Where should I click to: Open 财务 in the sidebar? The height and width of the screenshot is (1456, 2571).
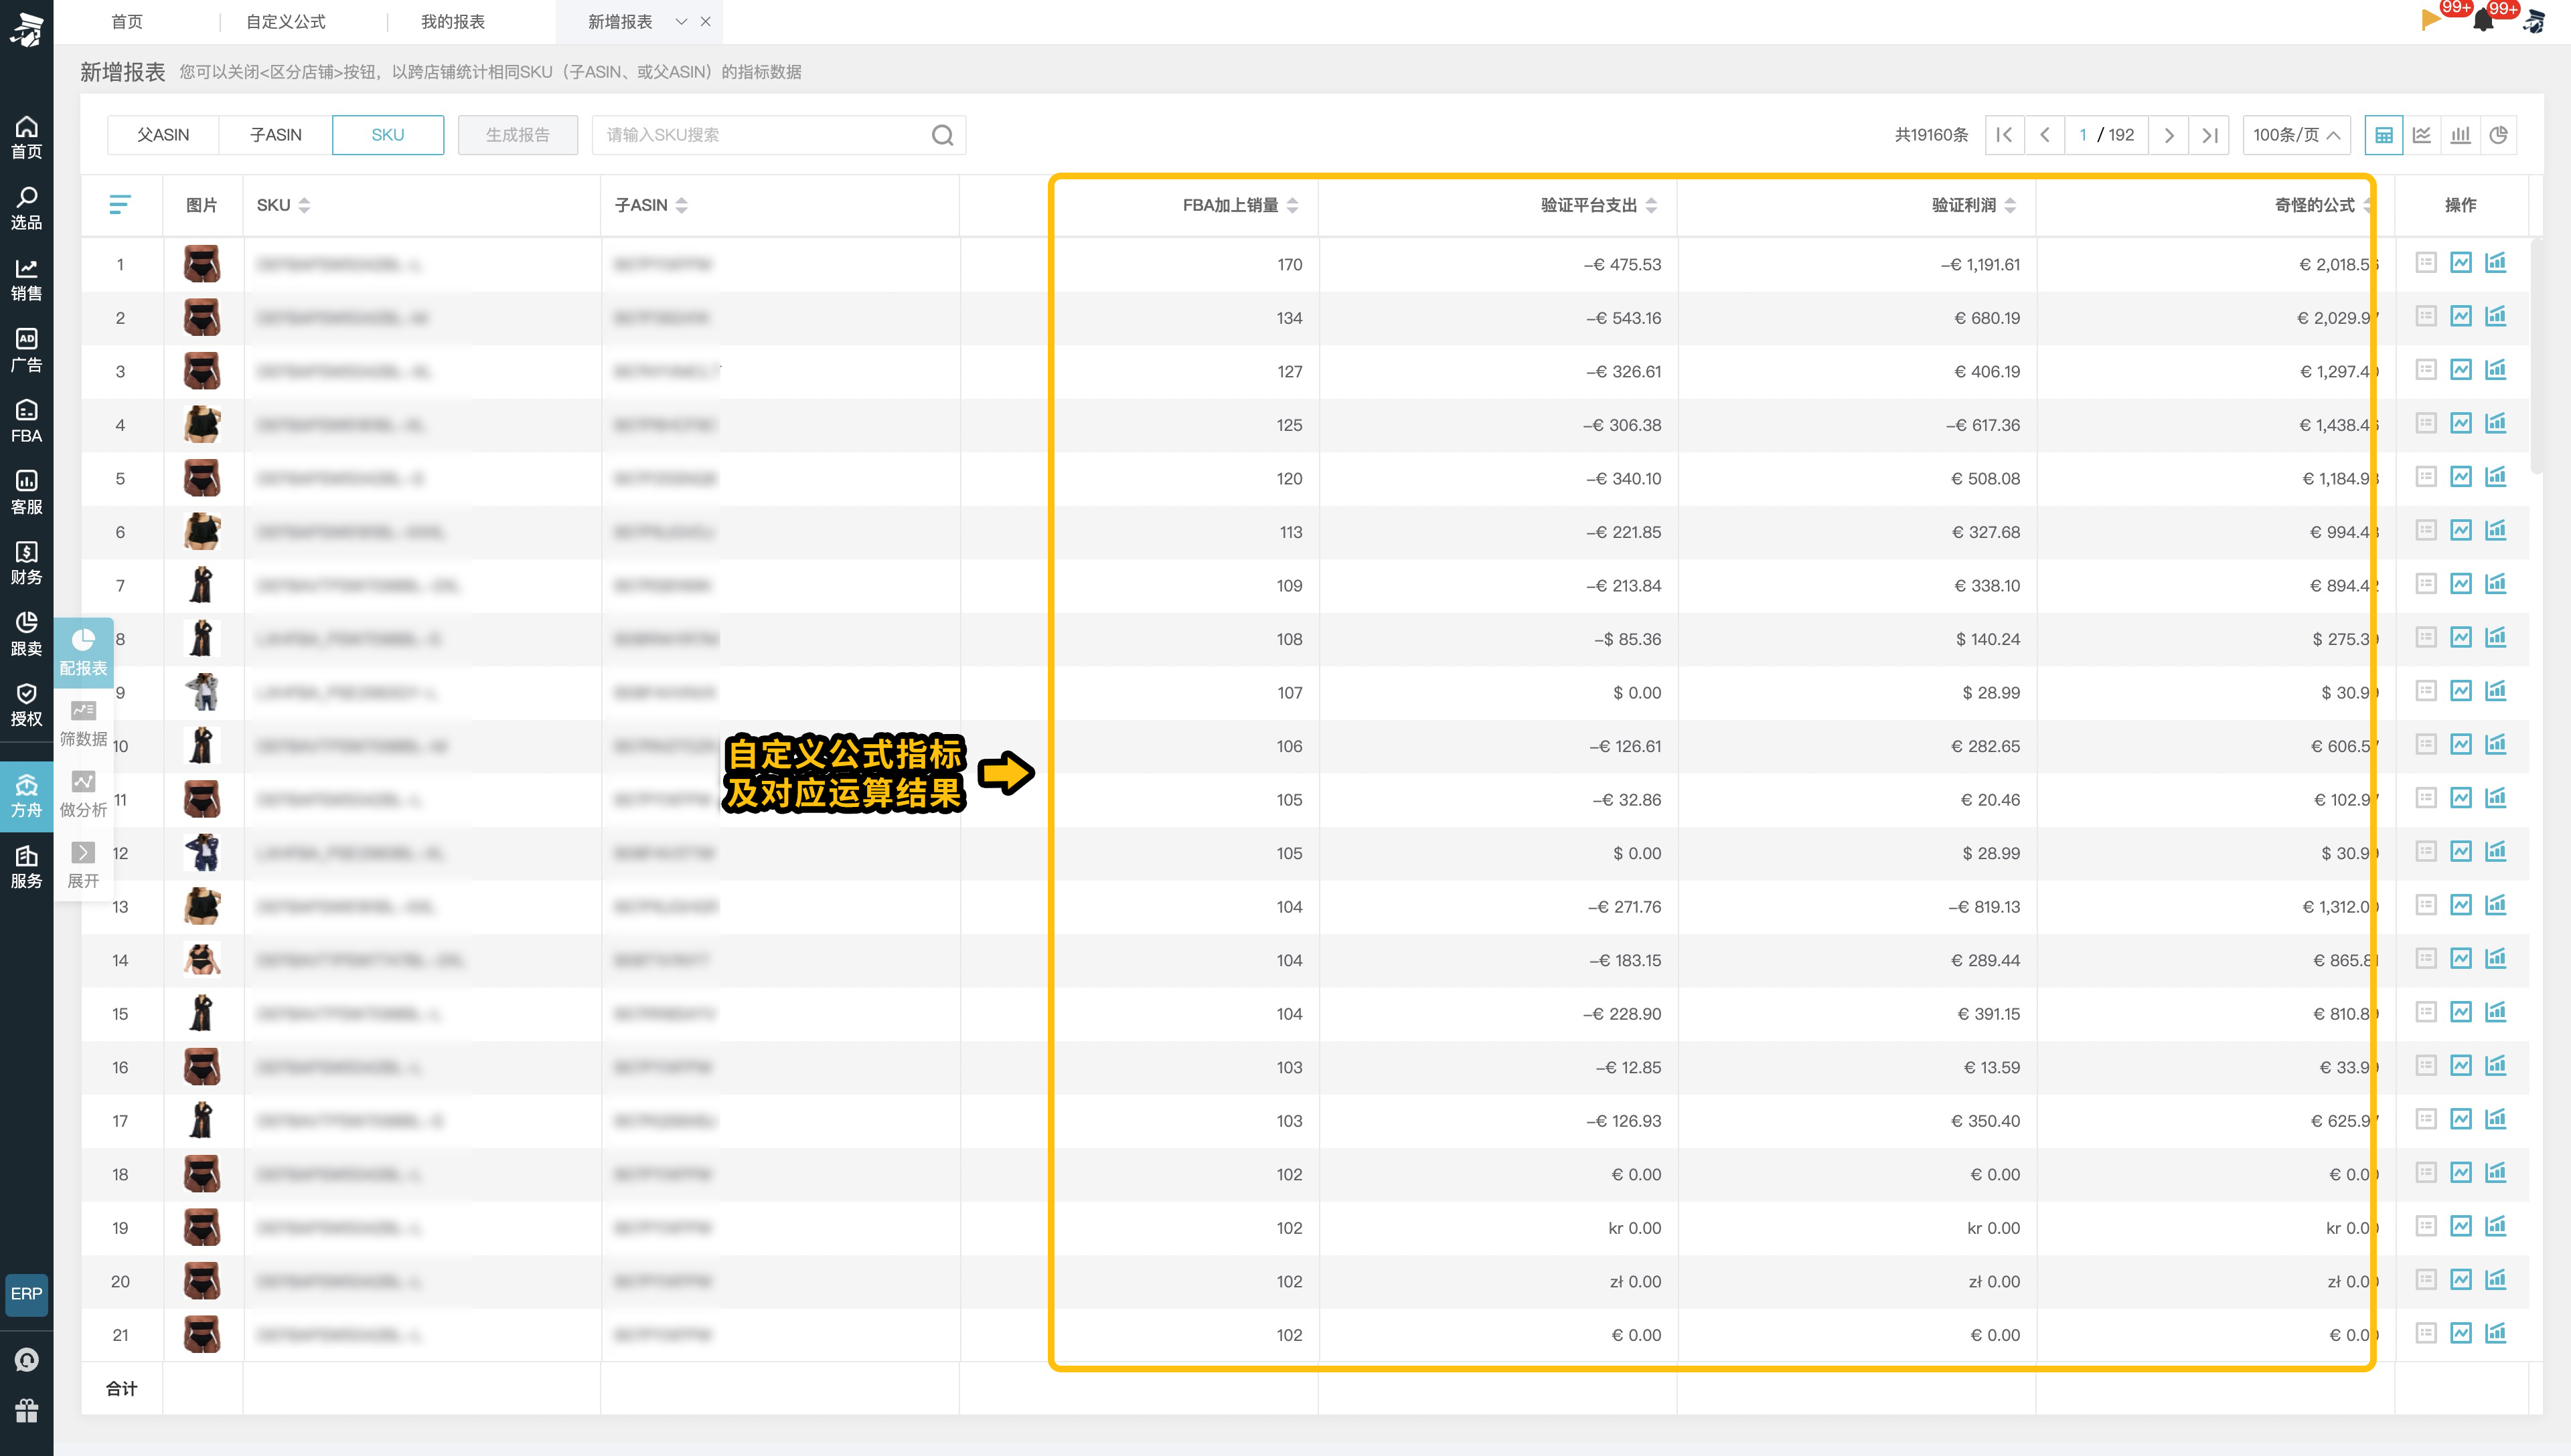(x=26, y=563)
